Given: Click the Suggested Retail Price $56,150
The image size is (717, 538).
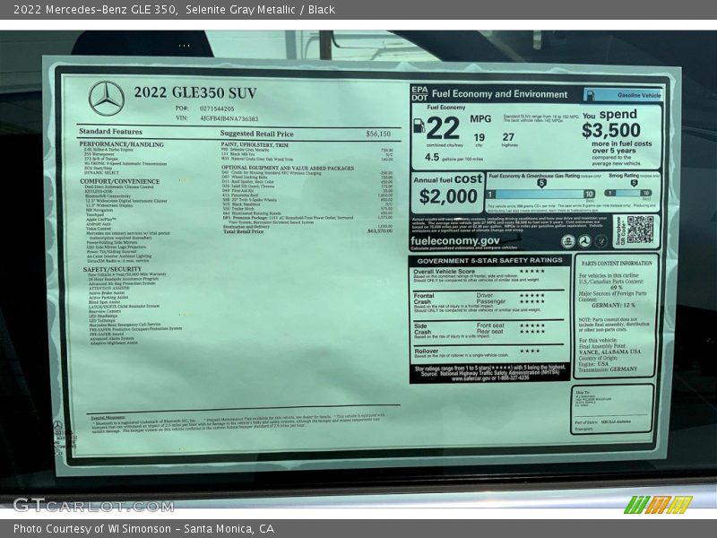Looking at the screenshot, I should [378, 134].
